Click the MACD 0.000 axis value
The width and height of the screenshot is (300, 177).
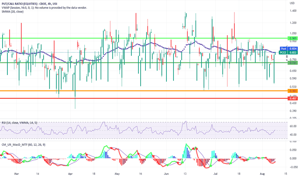[293, 158]
